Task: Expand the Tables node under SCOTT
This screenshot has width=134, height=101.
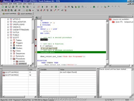Action: 11,40
